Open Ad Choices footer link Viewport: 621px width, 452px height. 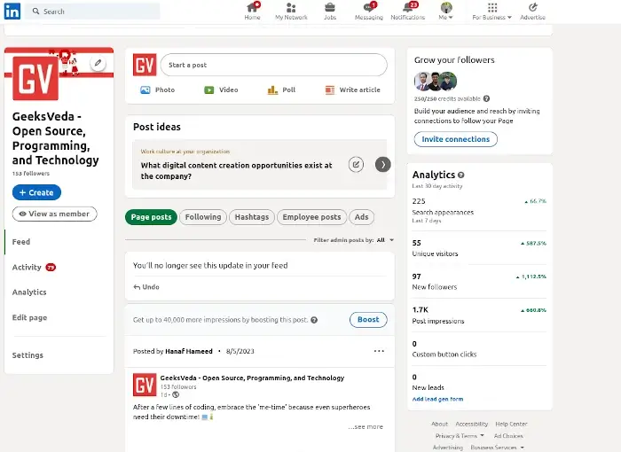pos(508,436)
